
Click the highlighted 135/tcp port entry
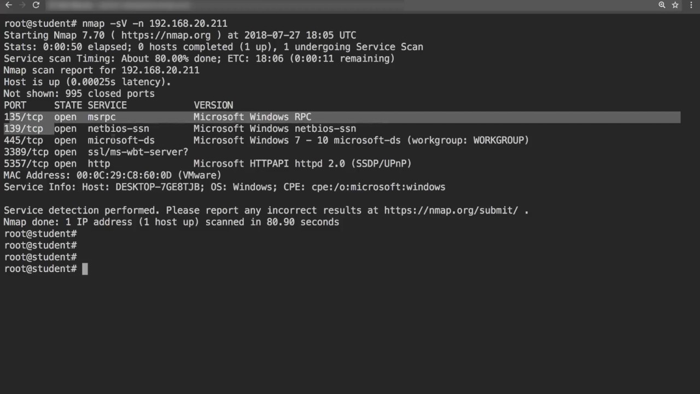(24, 117)
